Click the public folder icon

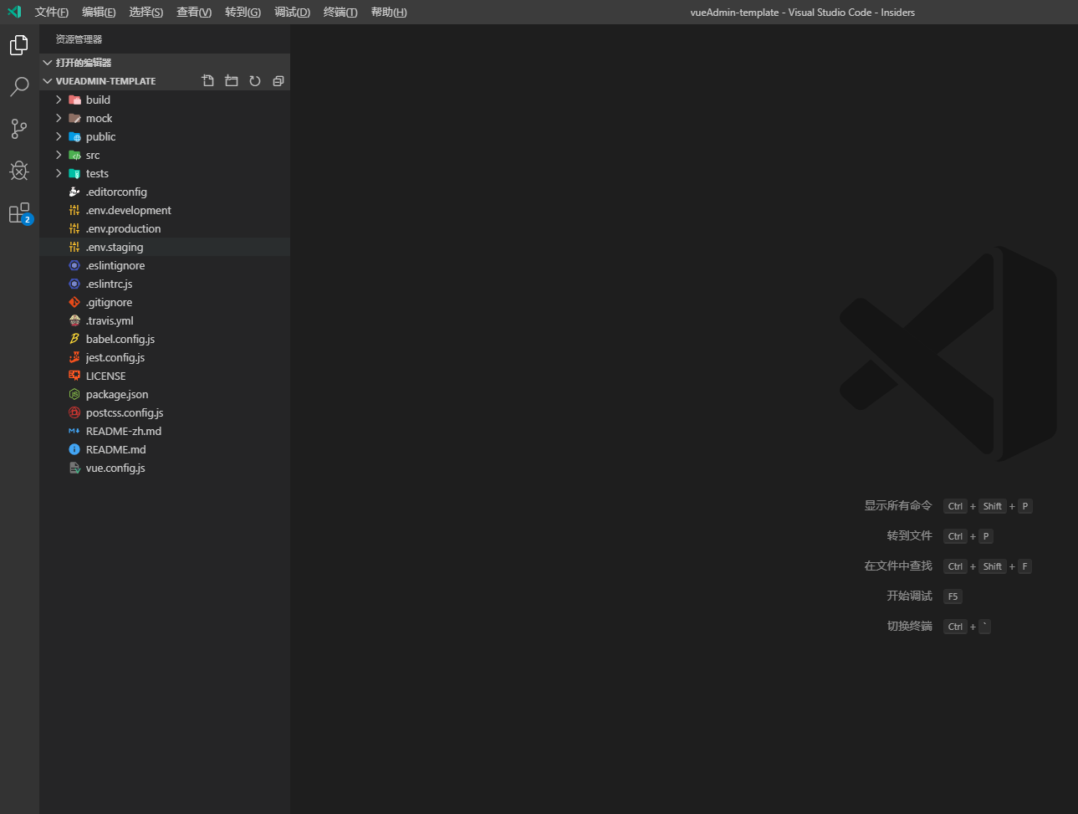(x=74, y=136)
